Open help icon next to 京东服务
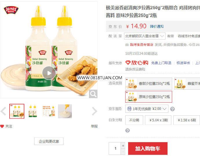Screen dimensions: 200x156 172,109
